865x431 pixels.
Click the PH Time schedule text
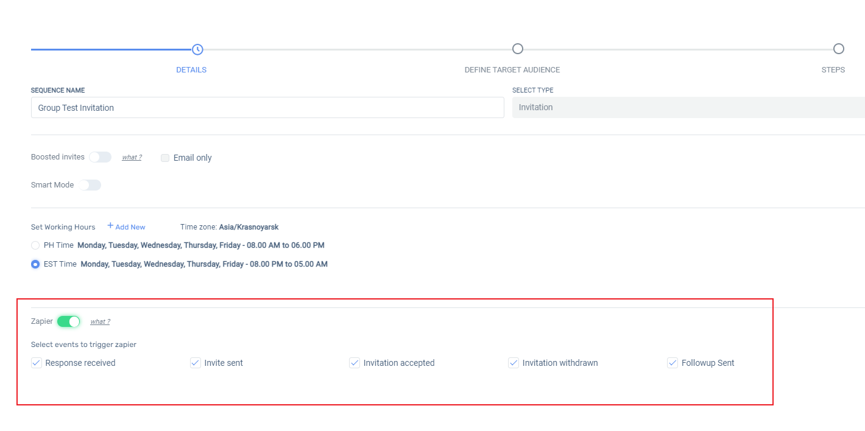point(201,245)
